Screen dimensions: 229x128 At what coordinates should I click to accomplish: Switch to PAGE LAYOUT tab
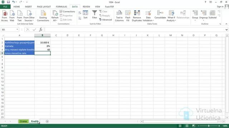(x=44, y=7)
